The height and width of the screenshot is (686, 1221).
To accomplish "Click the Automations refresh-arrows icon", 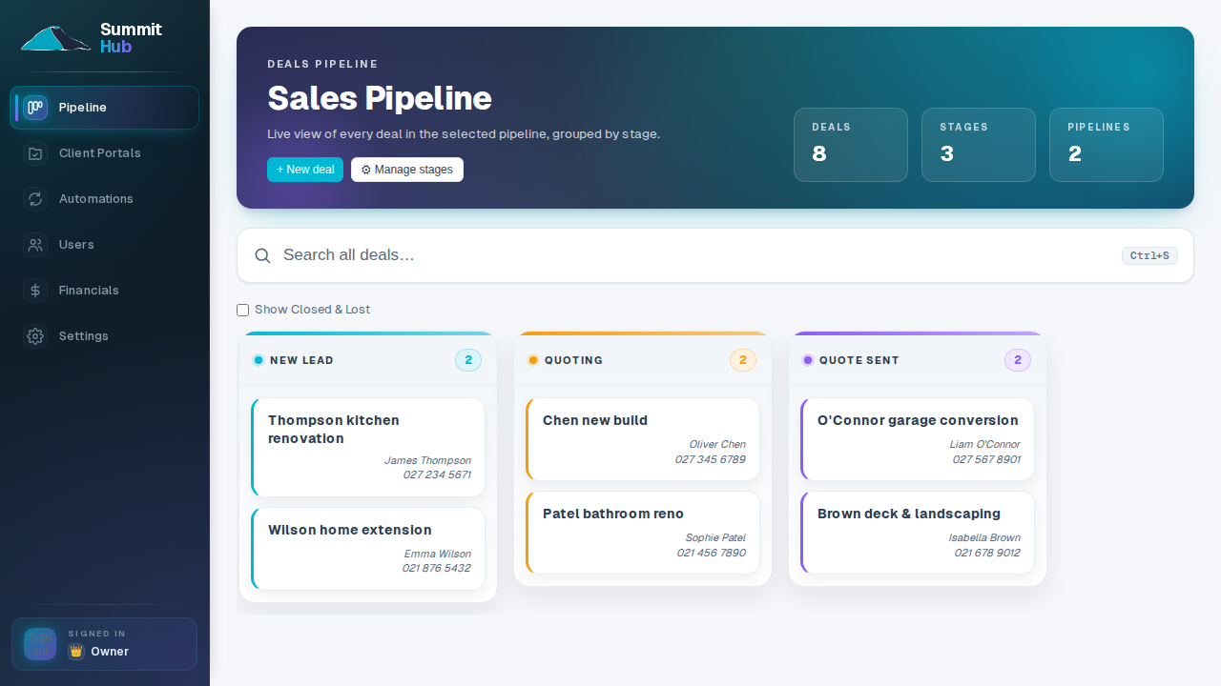I will click(35, 199).
